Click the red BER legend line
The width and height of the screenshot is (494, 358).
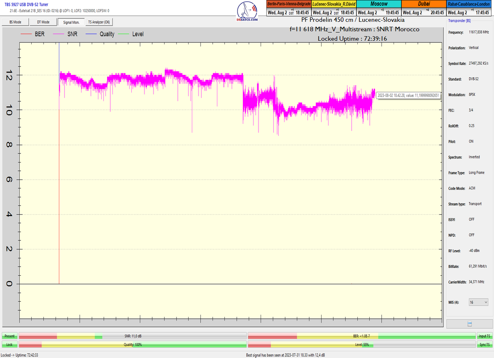click(27, 34)
